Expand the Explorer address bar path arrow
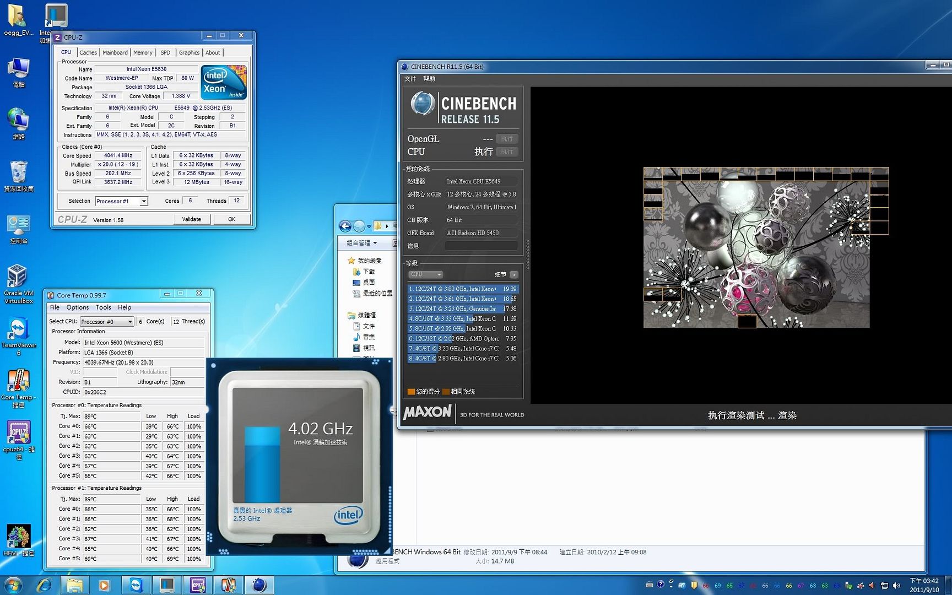Image resolution: width=952 pixels, height=595 pixels. click(x=387, y=226)
